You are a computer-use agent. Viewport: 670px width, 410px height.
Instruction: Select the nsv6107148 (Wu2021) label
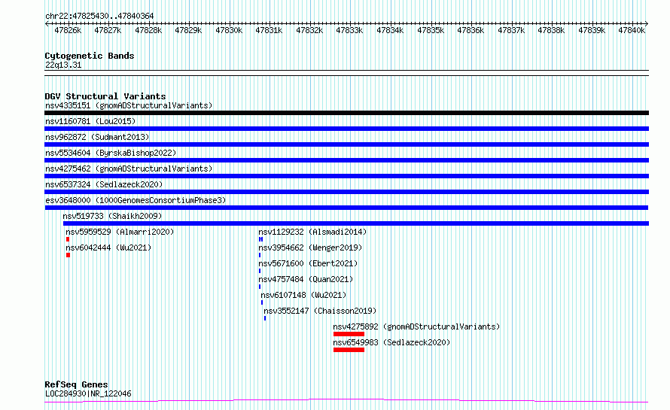[x=303, y=295]
